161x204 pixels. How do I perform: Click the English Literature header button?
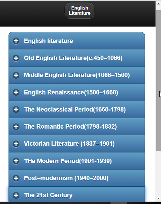79,11
